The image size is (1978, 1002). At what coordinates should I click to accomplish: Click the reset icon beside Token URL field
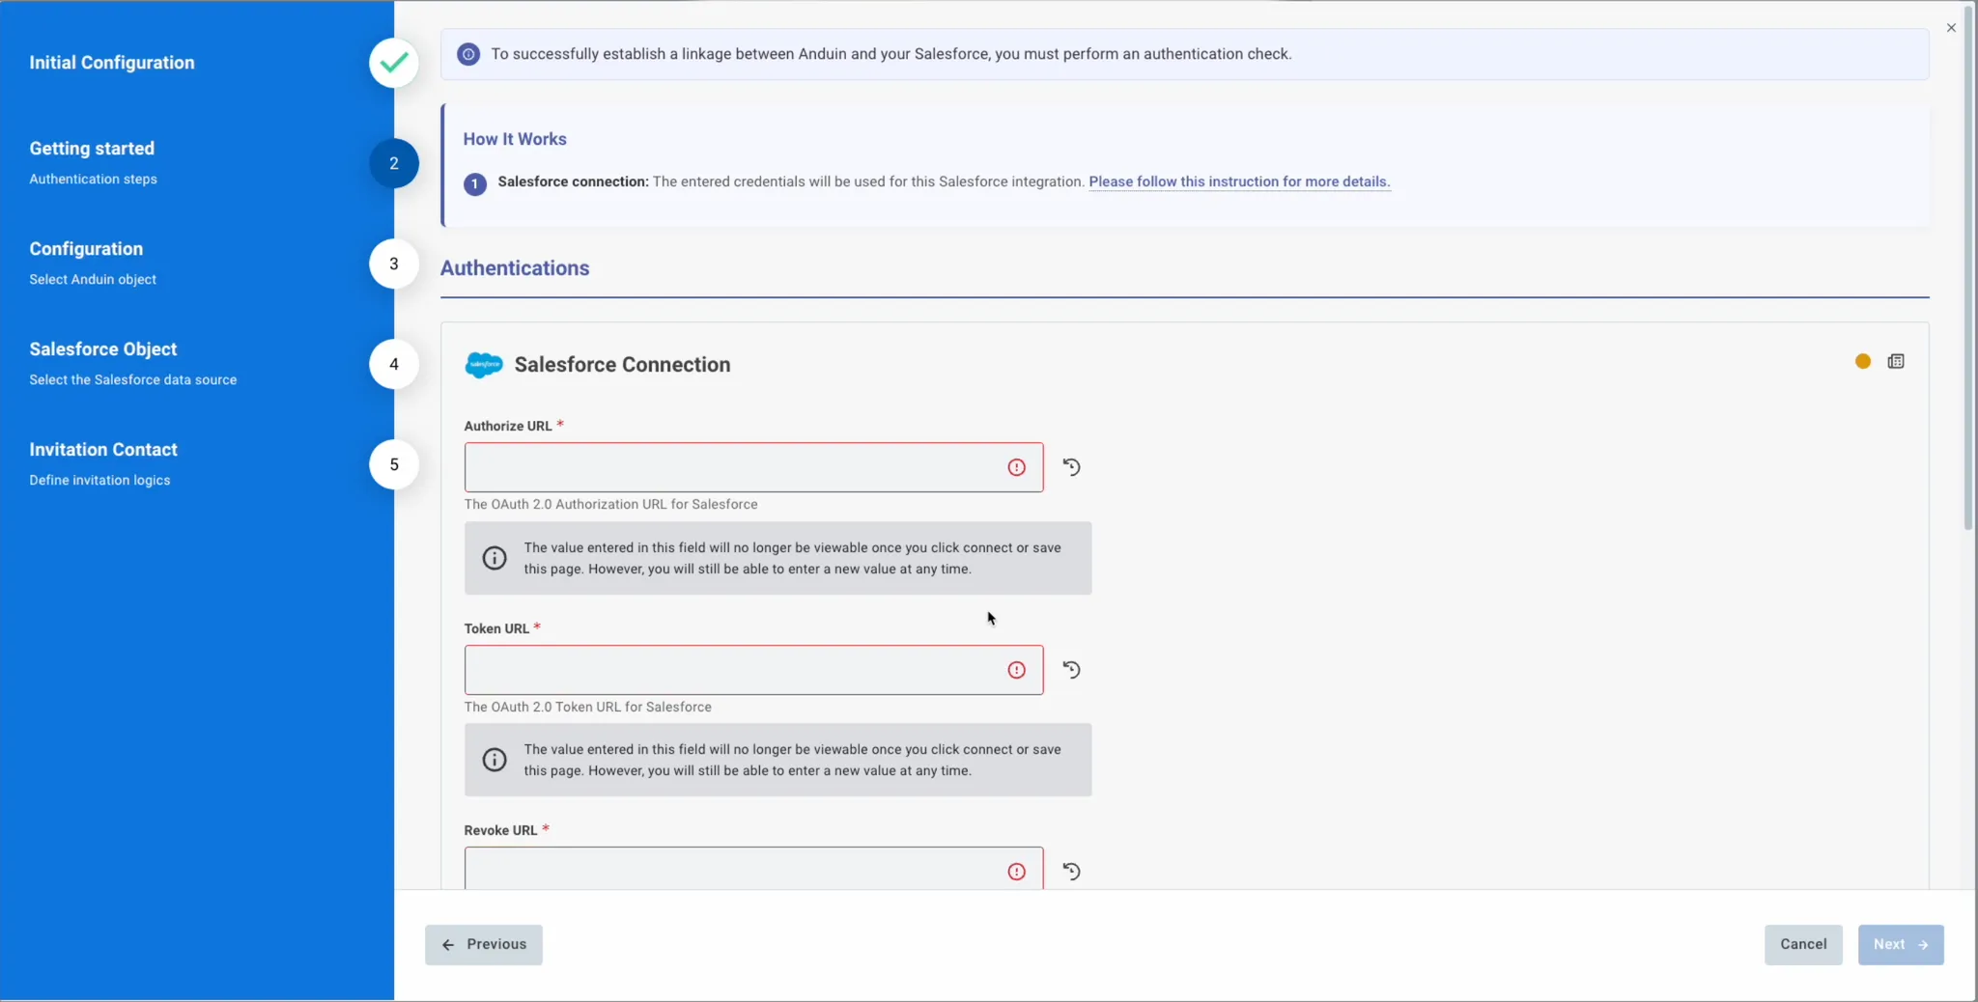tap(1071, 670)
